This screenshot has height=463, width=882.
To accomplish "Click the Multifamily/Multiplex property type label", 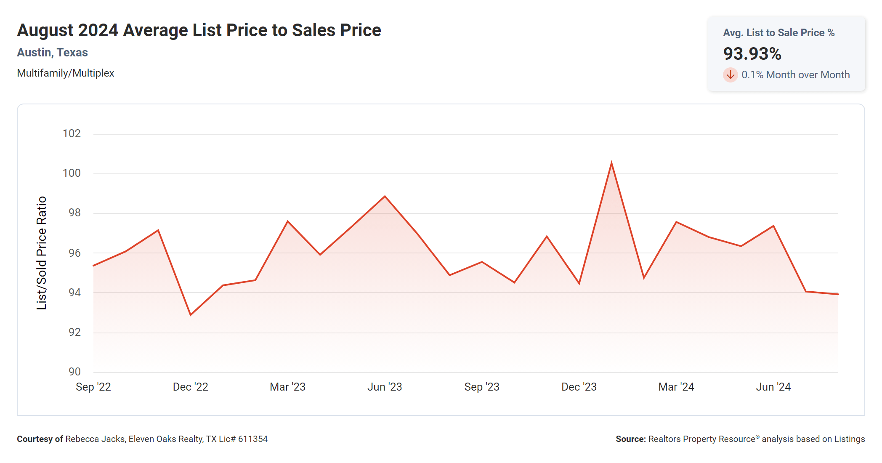I will pyautogui.click(x=65, y=73).
